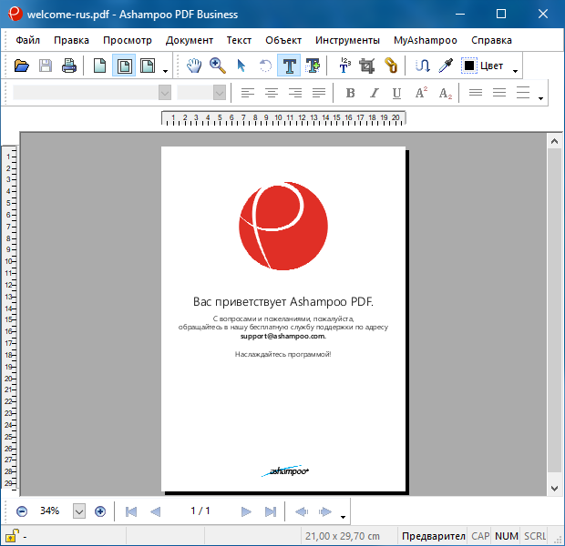Toggle bold text formatting
This screenshot has height=546, width=565.
[350, 93]
